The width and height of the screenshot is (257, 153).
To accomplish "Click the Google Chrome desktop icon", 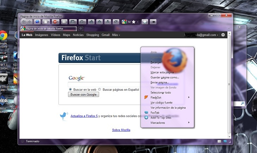I will click(x=4, y=35).
